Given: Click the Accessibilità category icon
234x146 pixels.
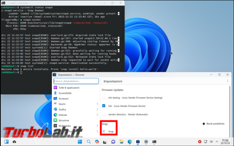Looking at the screenshot, I should (55, 93).
